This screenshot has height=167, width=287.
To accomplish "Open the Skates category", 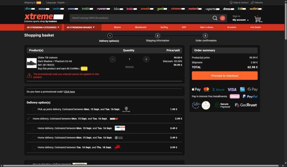I will pyautogui.click(x=117, y=27).
